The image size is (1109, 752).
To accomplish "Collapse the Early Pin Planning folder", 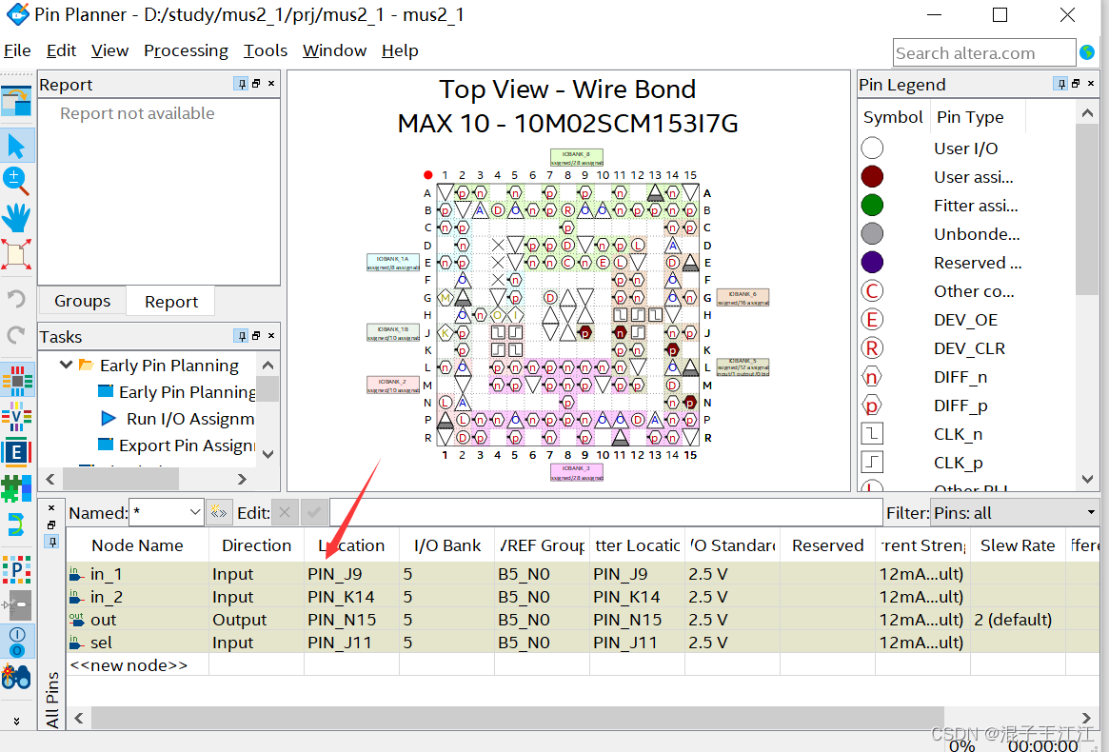I will tap(67, 365).
